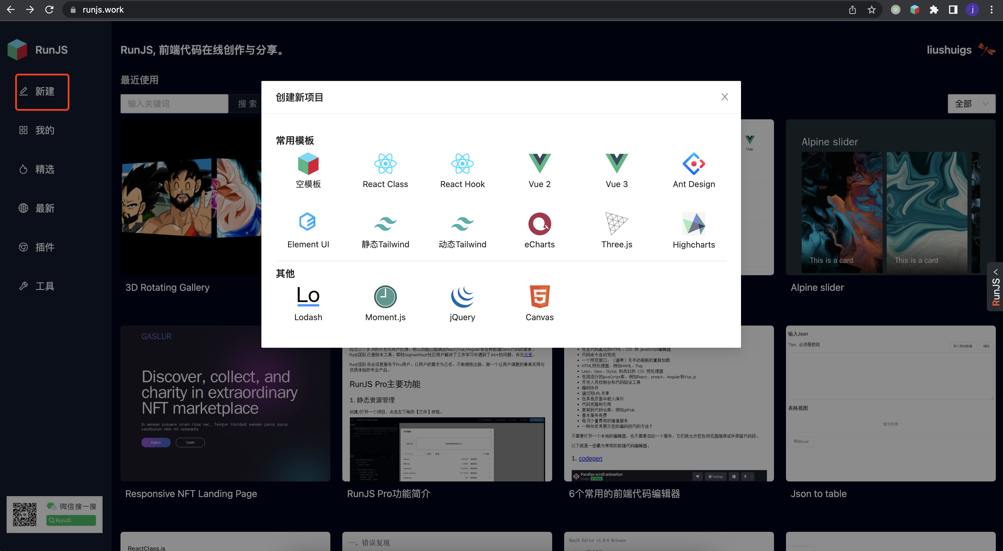
Task: Click the green RunJS WeChat search box
Action: pos(71,520)
